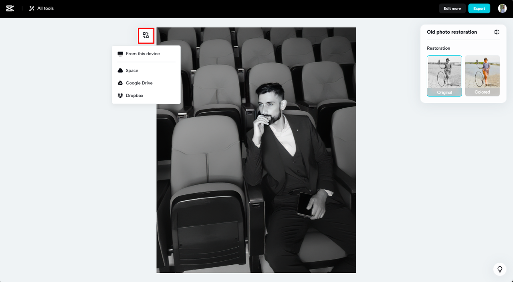The image size is (513, 282).
Task: Click the lightbulb tips icon
Action: pos(500,269)
